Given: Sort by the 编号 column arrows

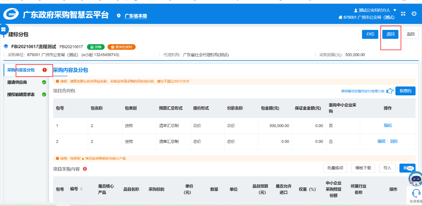Looking at the screenshot, I should click(81, 189).
